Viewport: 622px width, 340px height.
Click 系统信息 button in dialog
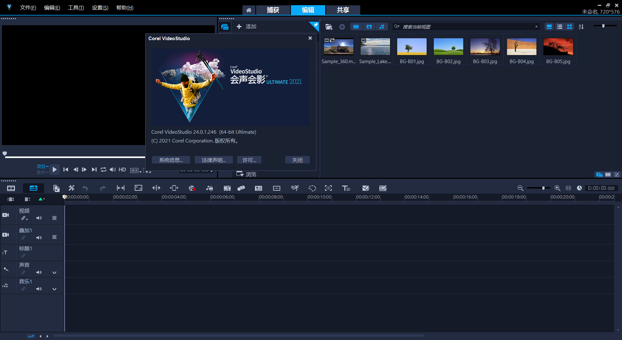(x=171, y=160)
